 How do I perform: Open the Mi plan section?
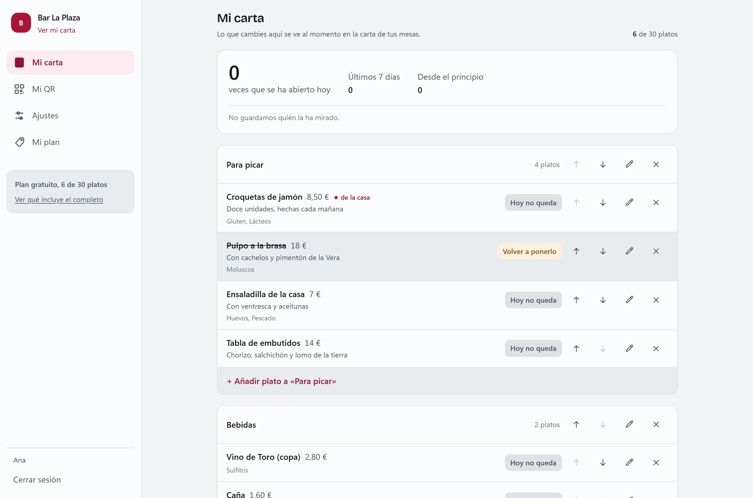tap(71, 142)
